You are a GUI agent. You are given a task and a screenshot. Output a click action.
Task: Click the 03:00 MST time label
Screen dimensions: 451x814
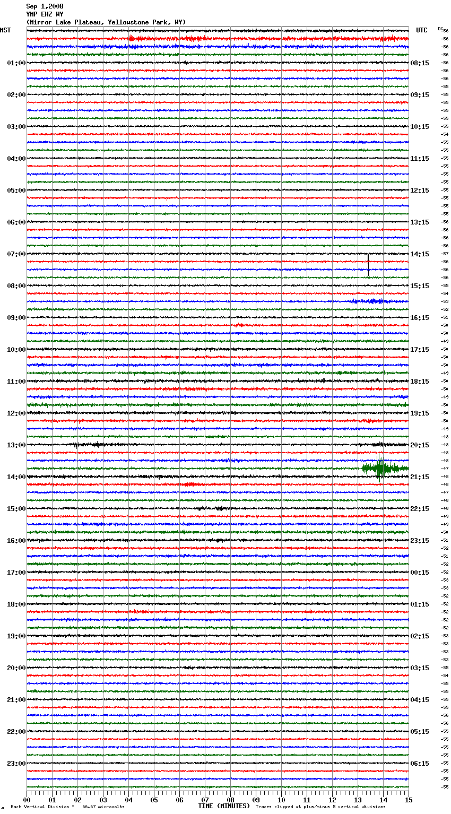16,127
